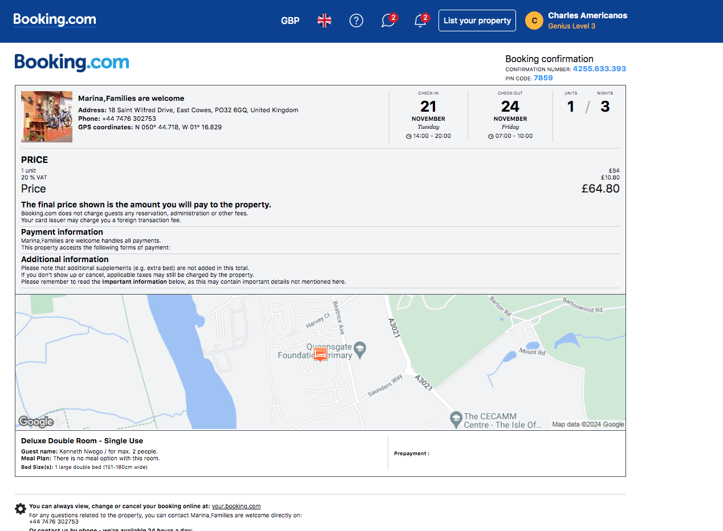The width and height of the screenshot is (723, 531).
Task: Change language via UK flag icon
Action: coord(324,21)
